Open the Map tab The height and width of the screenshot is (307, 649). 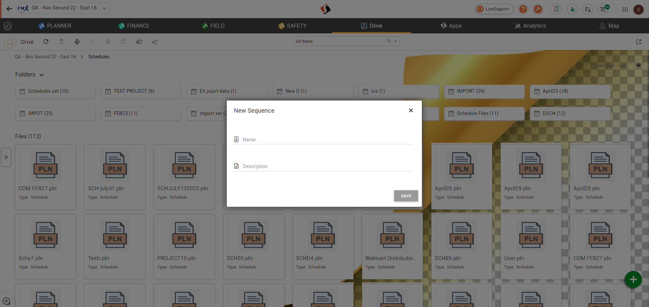point(609,26)
